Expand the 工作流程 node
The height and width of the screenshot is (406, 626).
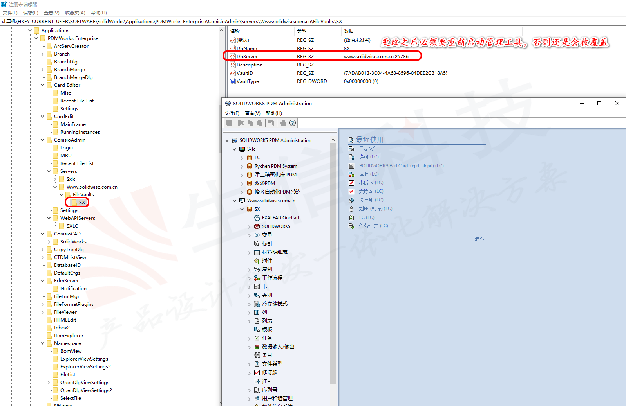[250, 278]
